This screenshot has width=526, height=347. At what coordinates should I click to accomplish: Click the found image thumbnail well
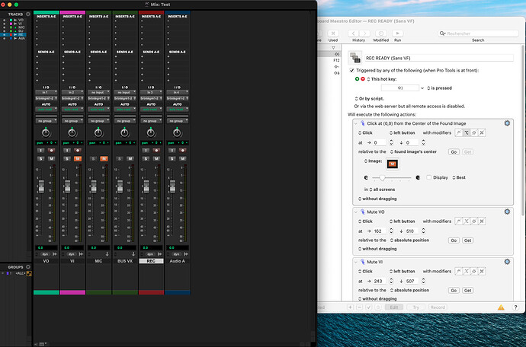coord(392,164)
